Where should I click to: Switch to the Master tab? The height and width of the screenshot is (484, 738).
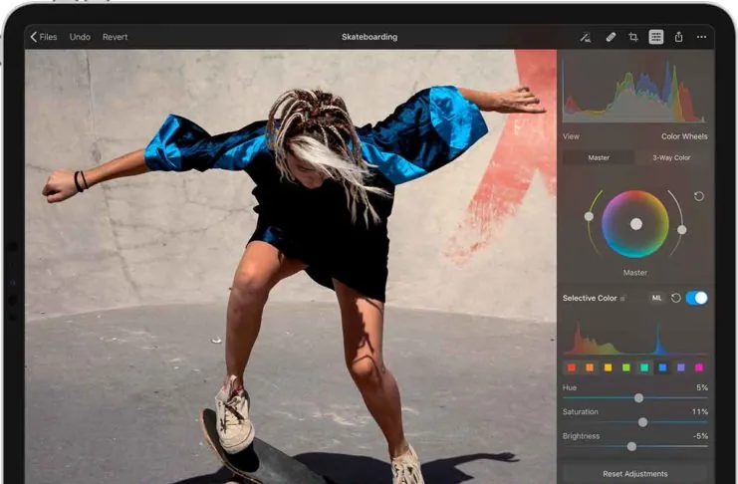coord(599,157)
